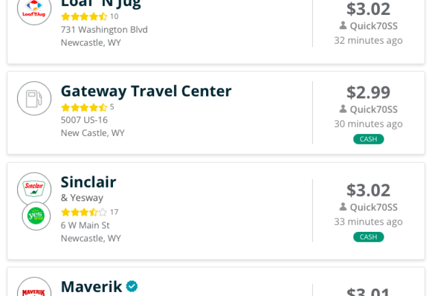Click the CASH badge under Sinclair price
Image resolution: width=432 pixels, height=296 pixels.
tap(368, 237)
